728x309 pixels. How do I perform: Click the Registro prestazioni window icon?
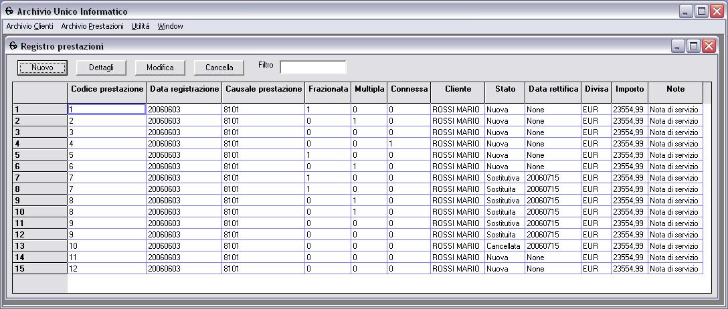[x=13, y=46]
